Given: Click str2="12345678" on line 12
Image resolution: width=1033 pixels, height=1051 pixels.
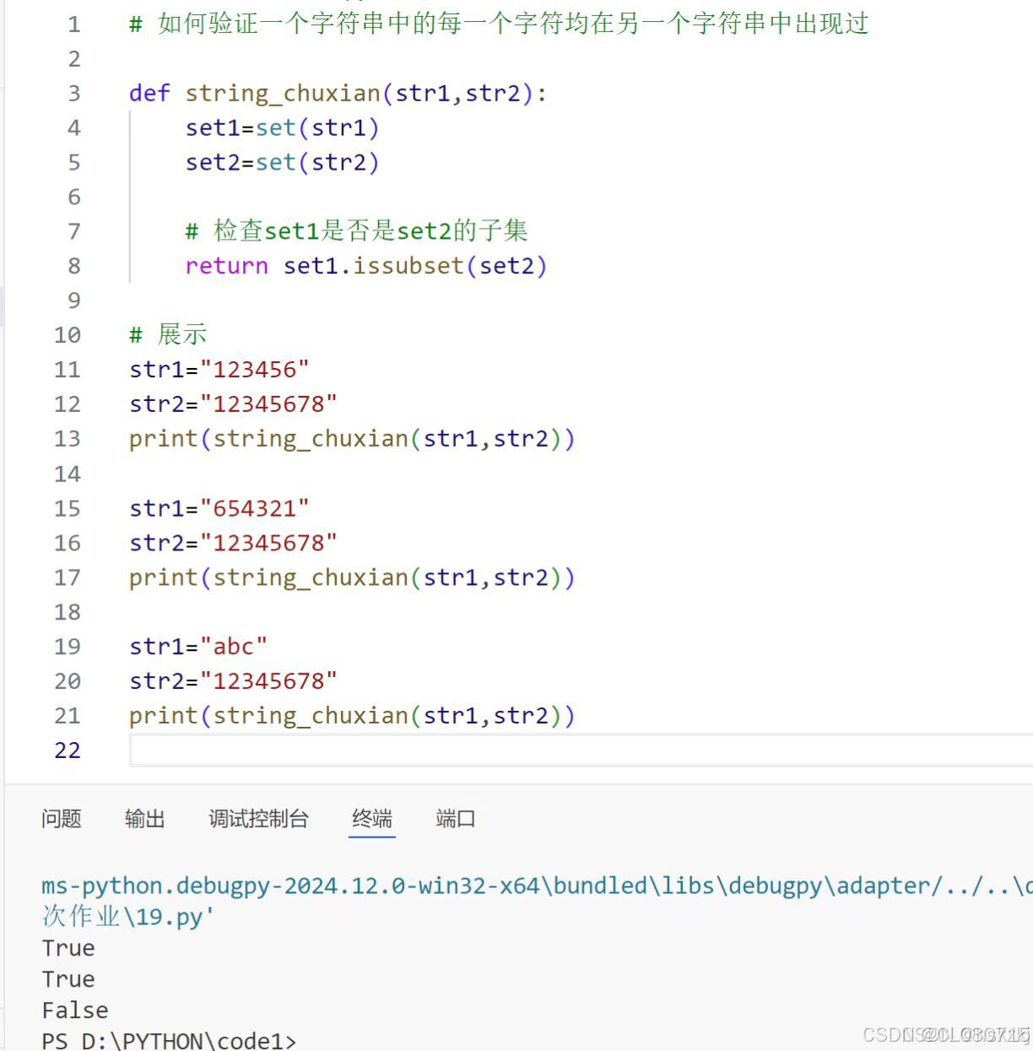Looking at the screenshot, I should point(234,404).
